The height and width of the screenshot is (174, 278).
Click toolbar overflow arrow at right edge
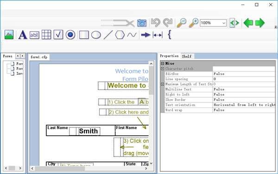tap(276, 27)
